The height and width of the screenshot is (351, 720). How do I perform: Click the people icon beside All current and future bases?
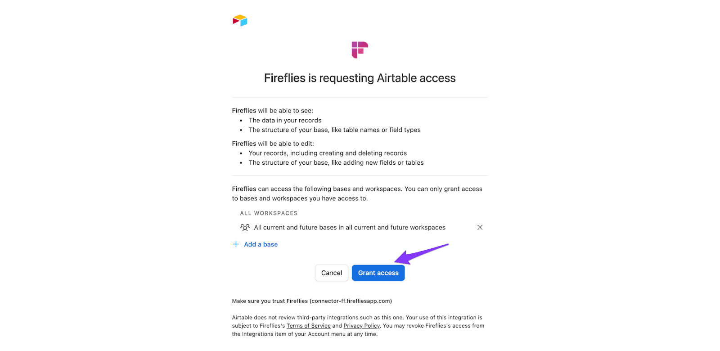pos(245,227)
